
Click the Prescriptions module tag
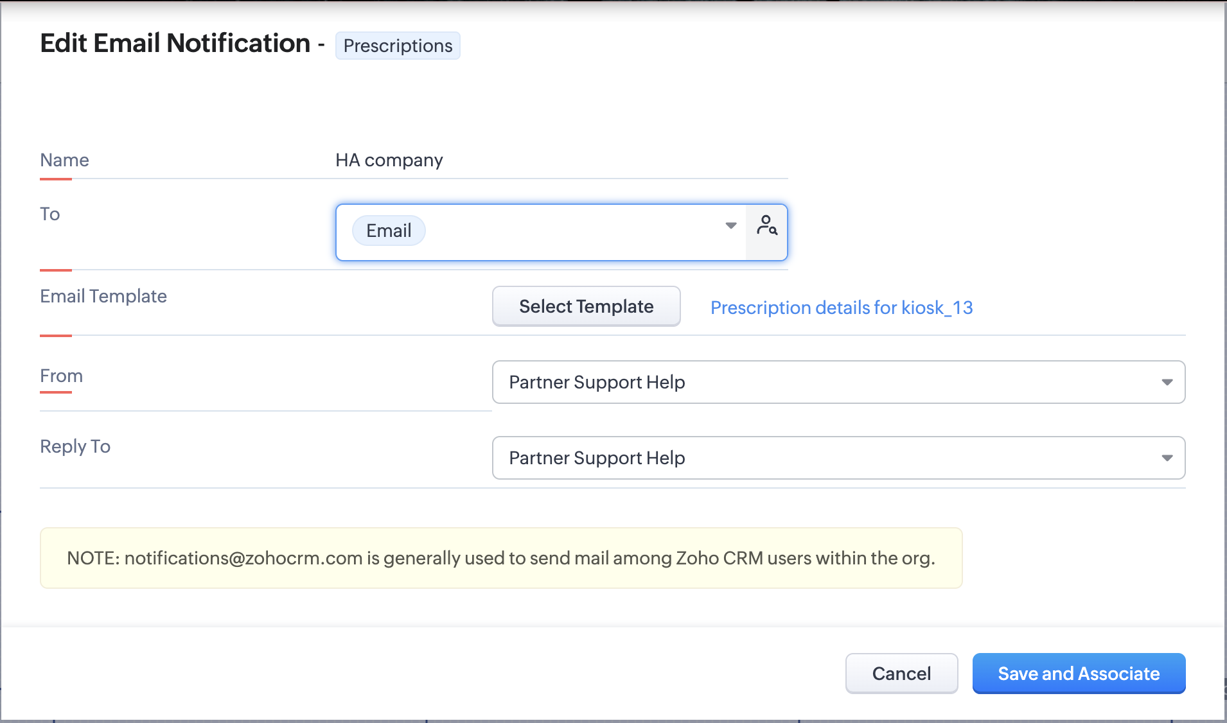click(398, 46)
